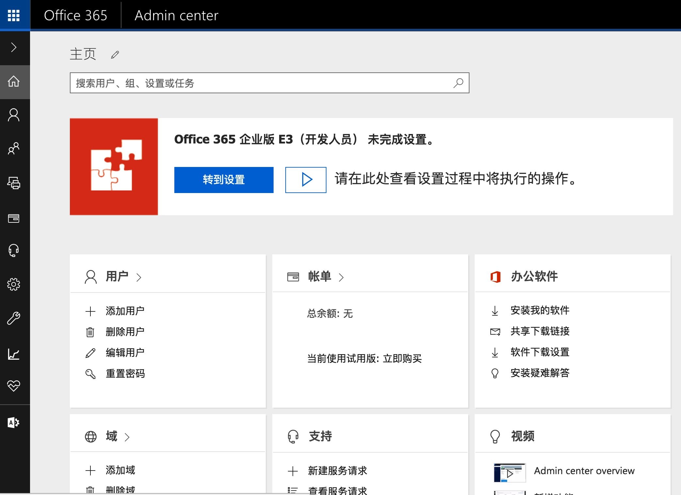This screenshot has height=495, width=681.
Task: Click 添加域
Action: click(120, 470)
